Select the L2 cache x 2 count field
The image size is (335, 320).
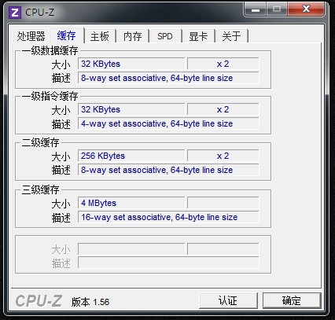[223, 156]
